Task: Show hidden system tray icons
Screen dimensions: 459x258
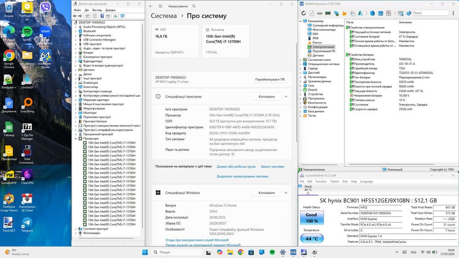Action: click(x=397, y=252)
